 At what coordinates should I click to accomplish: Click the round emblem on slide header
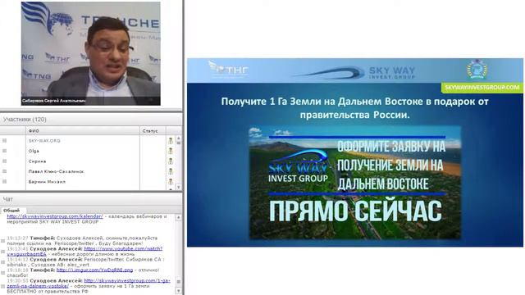point(477,70)
